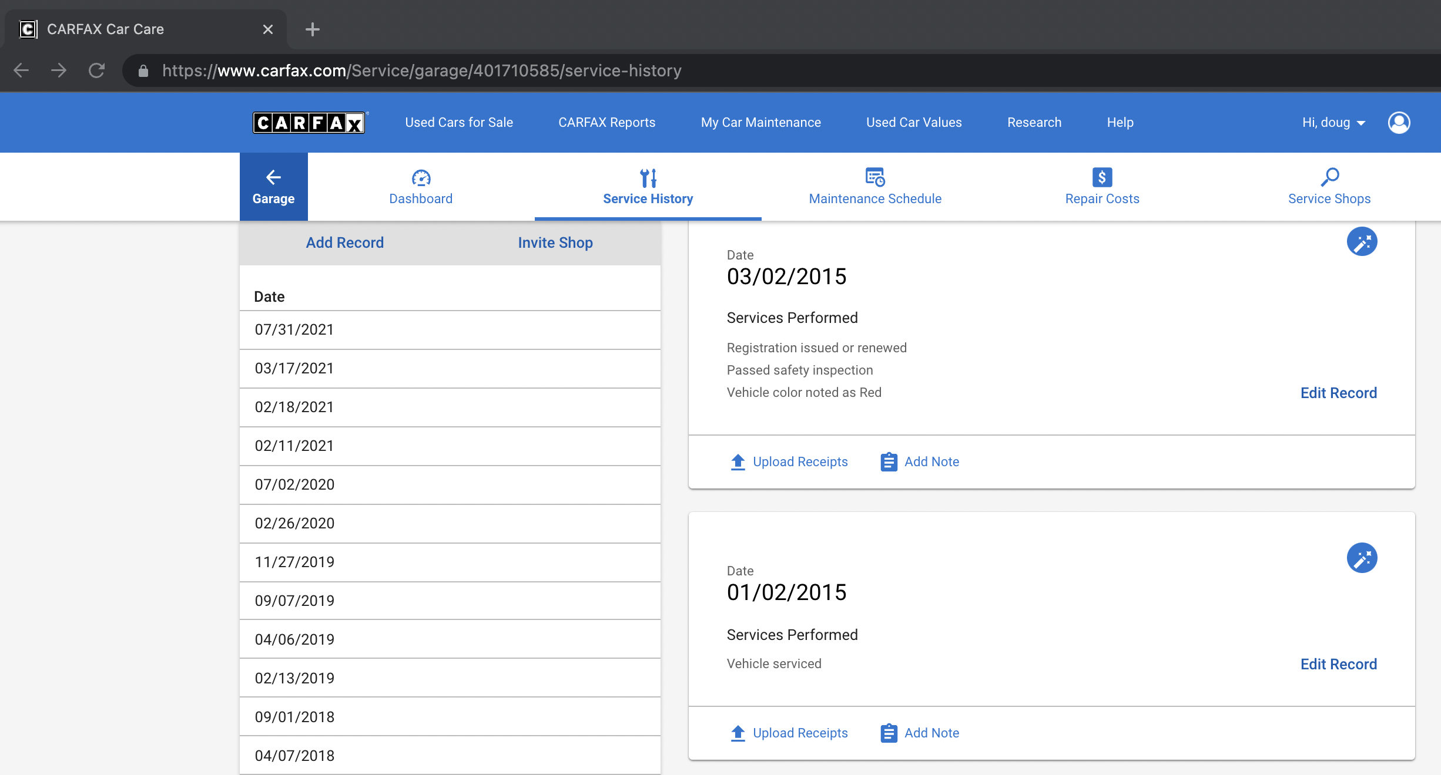This screenshot has height=775, width=1441.
Task: Click the wrench icon on 03/02/2015 record
Action: (x=1362, y=242)
